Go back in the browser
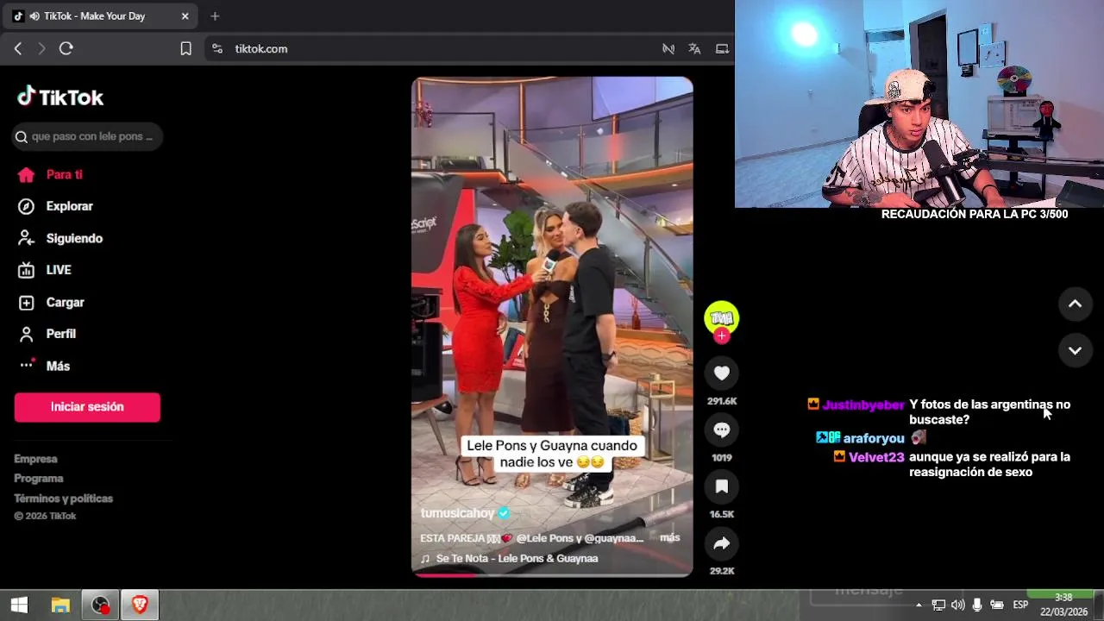1104x621 pixels. (x=18, y=49)
